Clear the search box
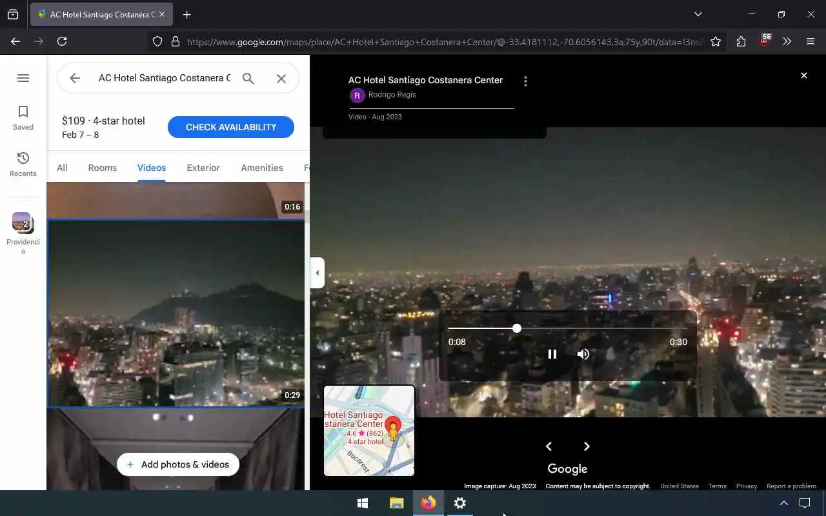This screenshot has width=826, height=516. click(x=281, y=78)
